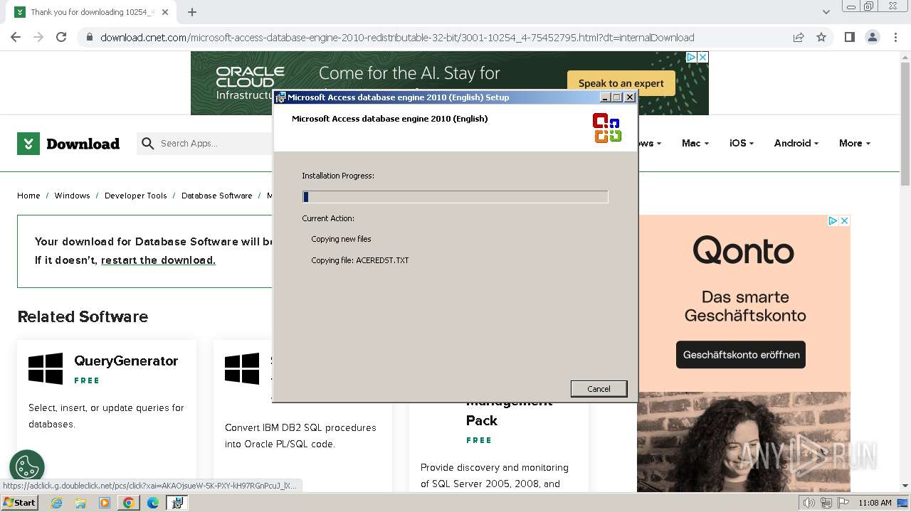This screenshot has width=911, height=512.
Task: Go back in Chrome browser
Action: coord(16,38)
